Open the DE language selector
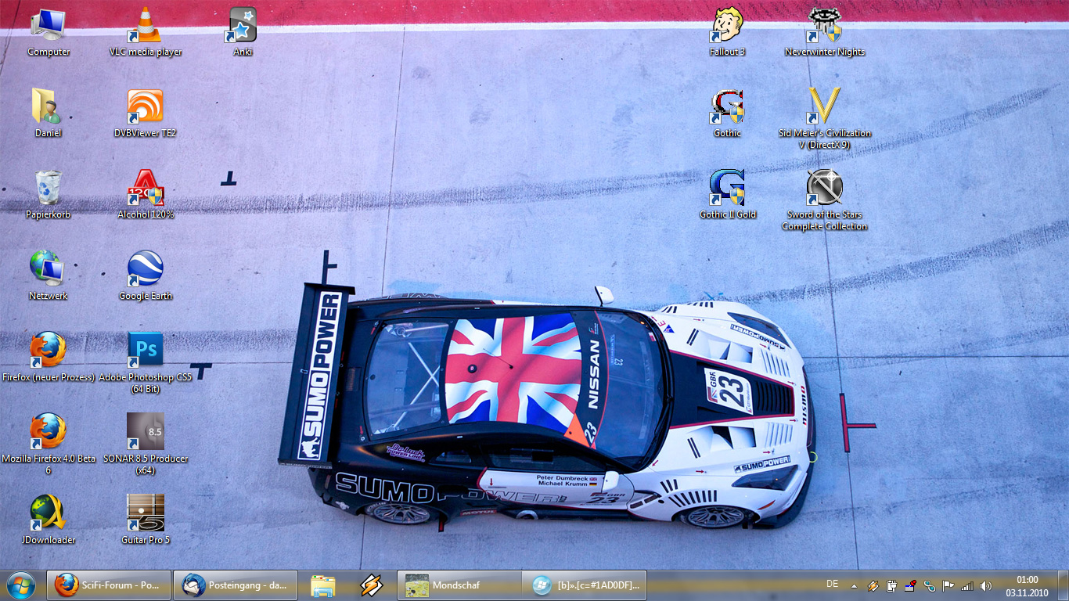Image resolution: width=1069 pixels, height=601 pixels. click(x=832, y=585)
